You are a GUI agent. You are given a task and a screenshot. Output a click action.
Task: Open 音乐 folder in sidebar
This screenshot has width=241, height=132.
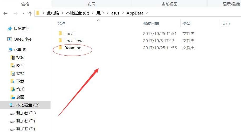click(x=17, y=89)
